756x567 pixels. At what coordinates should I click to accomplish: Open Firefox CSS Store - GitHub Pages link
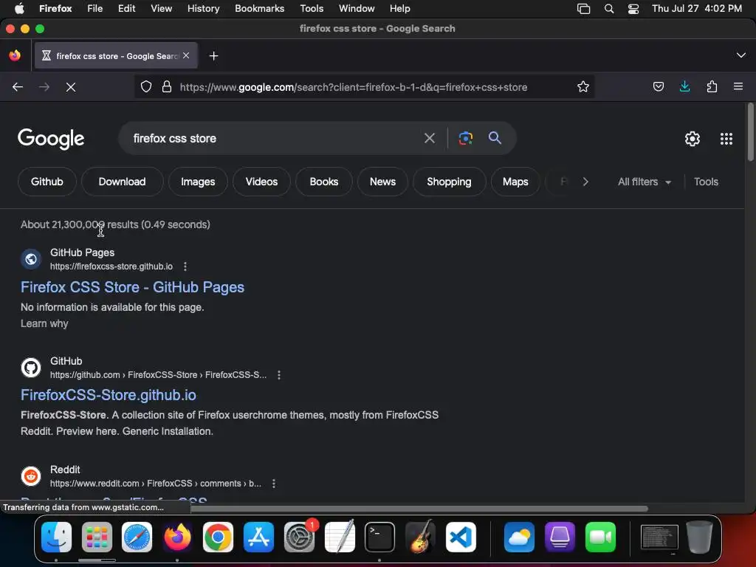click(x=132, y=287)
